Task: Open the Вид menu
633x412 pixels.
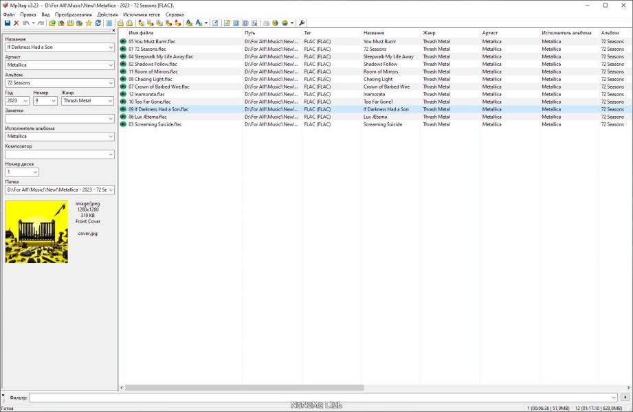Action: coord(45,14)
